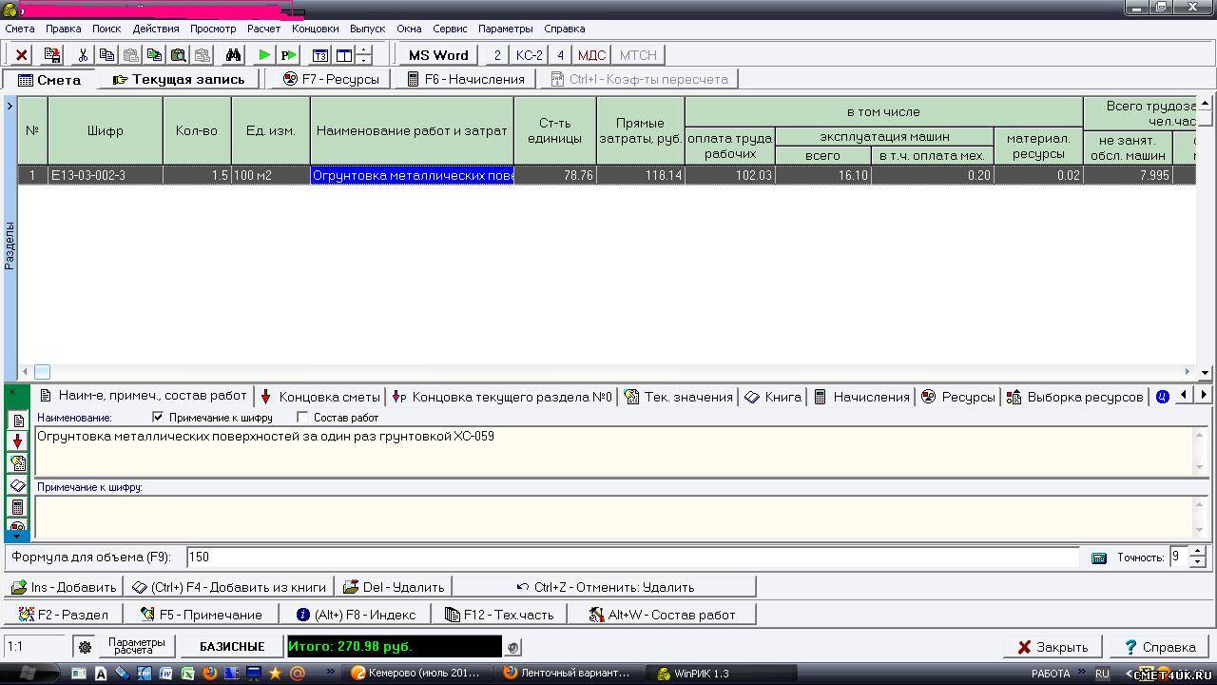1217x685 pixels.
Task: Click the book icon in left strip
Action: (17, 485)
